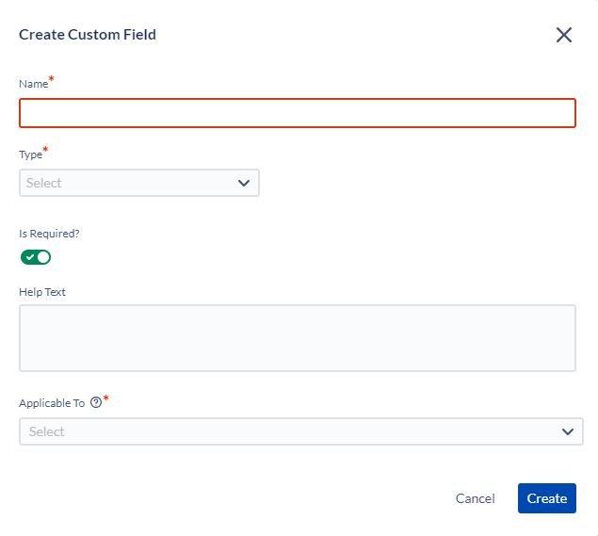The image size is (598, 536).
Task: Click the Create button
Action: point(546,498)
